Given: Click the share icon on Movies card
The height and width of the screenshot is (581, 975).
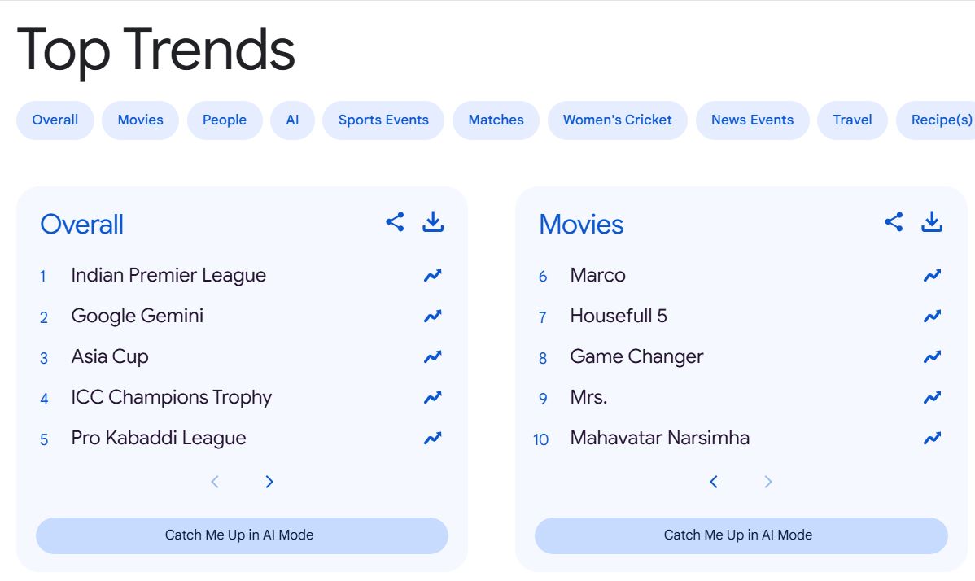Looking at the screenshot, I should (x=894, y=221).
